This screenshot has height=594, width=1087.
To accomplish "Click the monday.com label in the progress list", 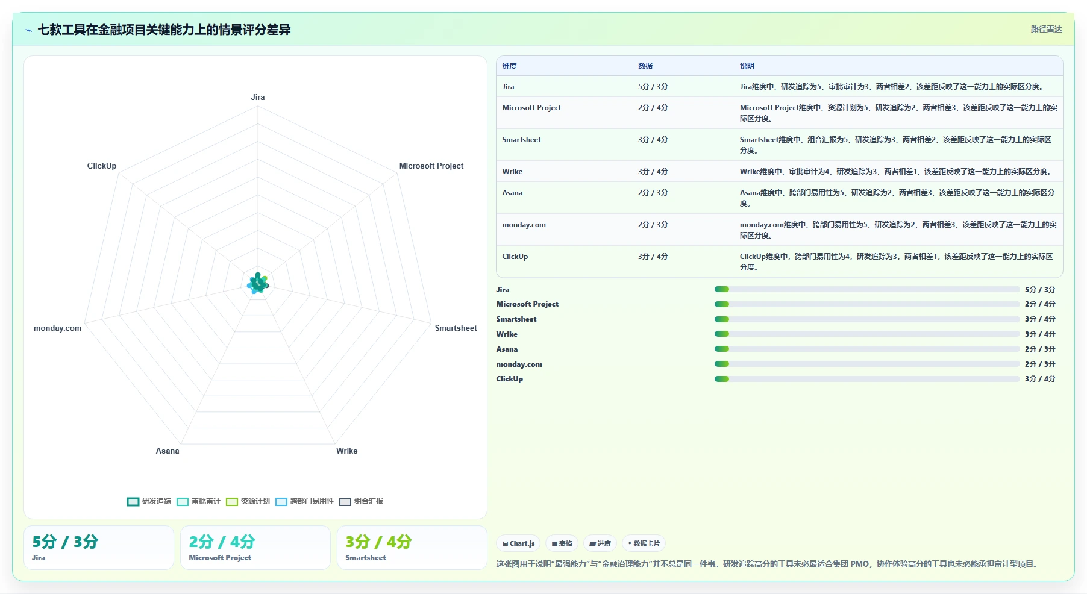I will click(x=519, y=364).
